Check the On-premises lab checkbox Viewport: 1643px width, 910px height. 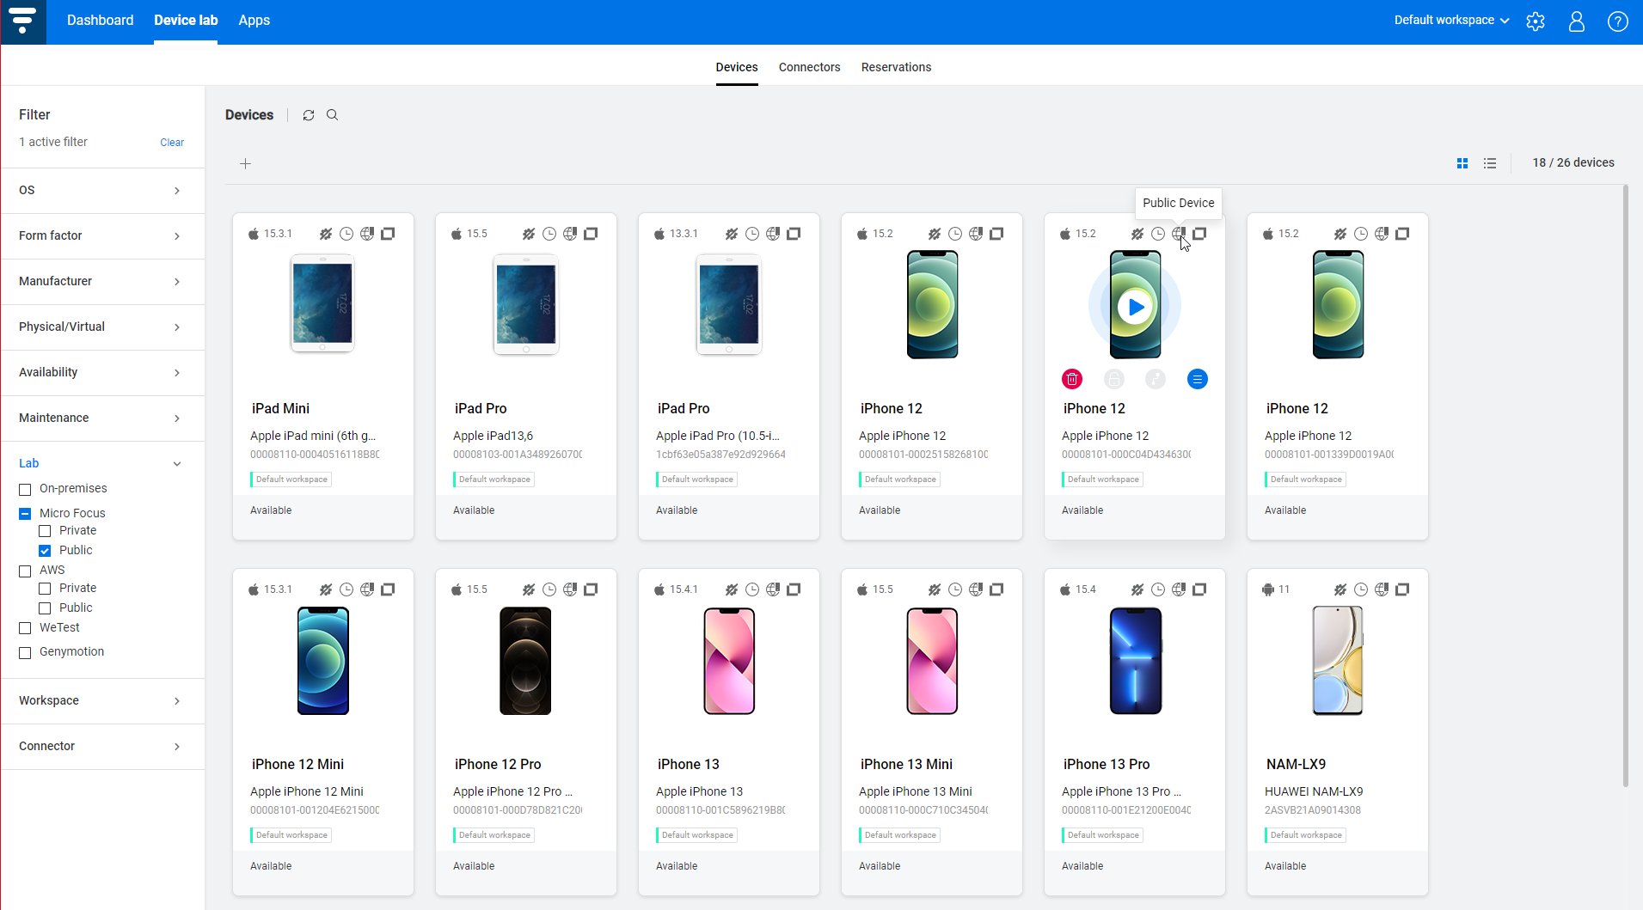pyautogui.click(x=24, y=488)
